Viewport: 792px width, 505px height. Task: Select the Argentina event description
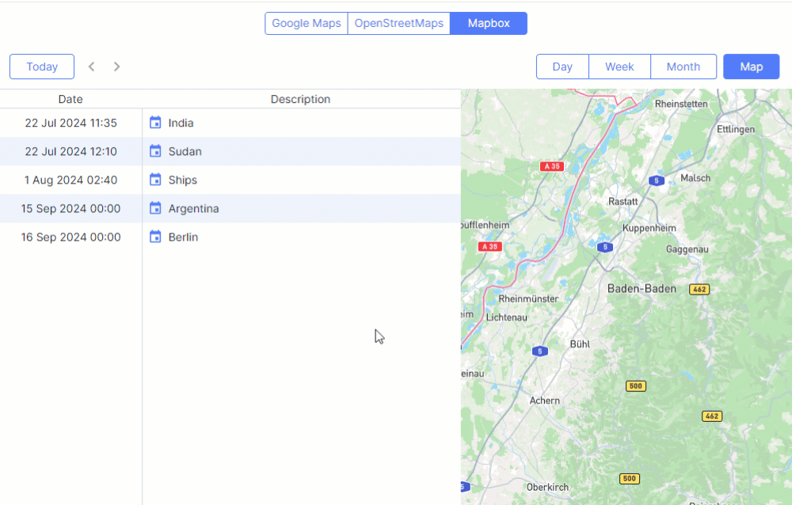pos(193,208)
